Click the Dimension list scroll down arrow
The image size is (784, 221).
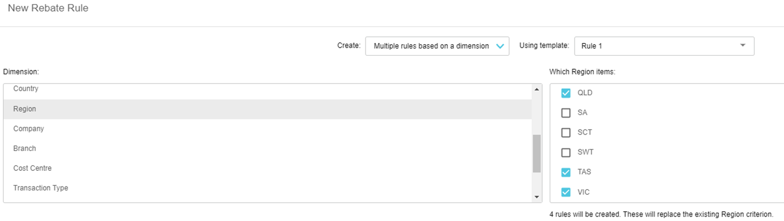tap(537, 197)
